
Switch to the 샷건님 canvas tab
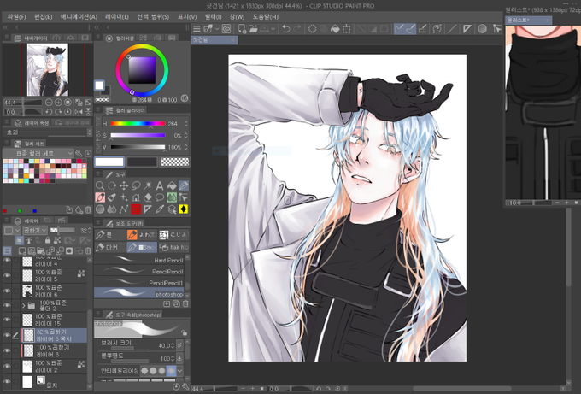tap(214, 40)
